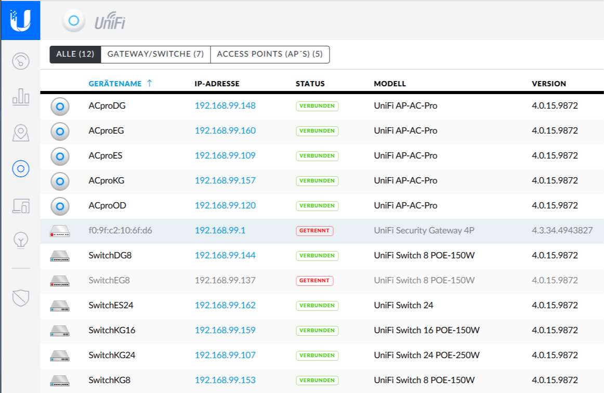Image resolution: width=604 pixels, height=393 pixels.
Task: Click VERBUNDEN badge of SwitchKG24 row
Action: pos(317,355)
